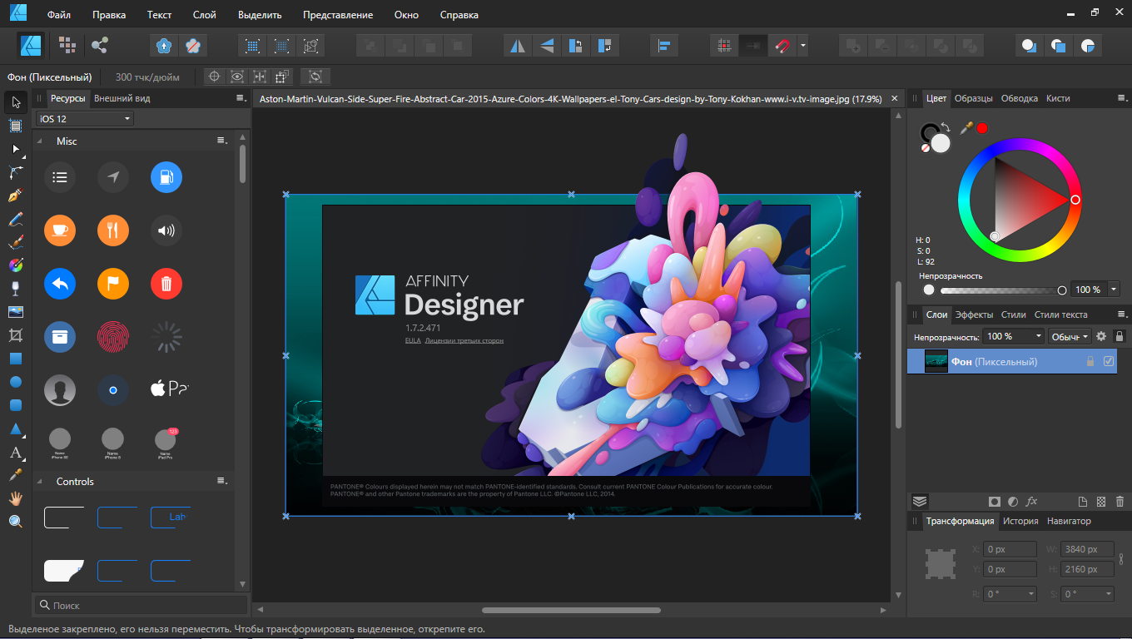Viewport: 1132px width, 639px height.
Task: Select the Pen tool in the toolbox
Action: point(15,196)
